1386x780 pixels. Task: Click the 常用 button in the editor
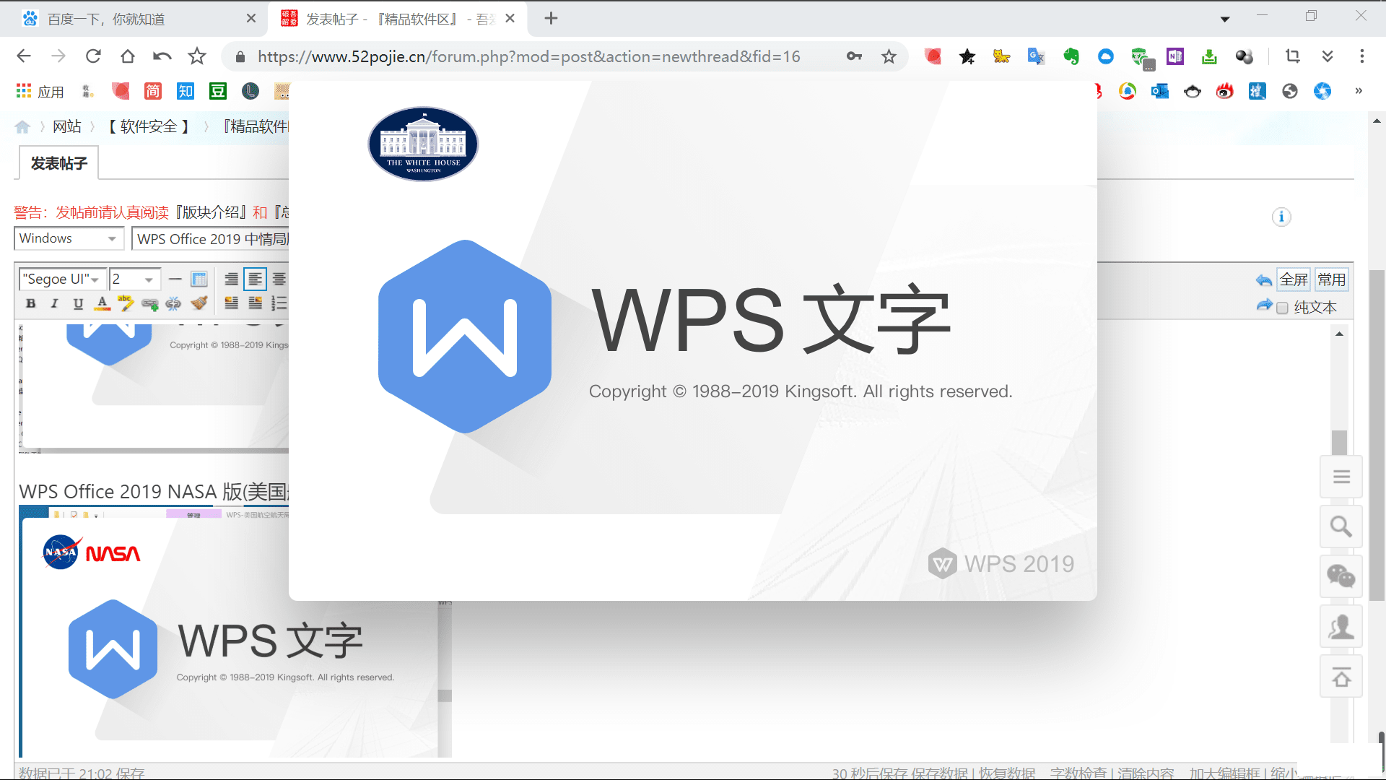point(1331,279)
